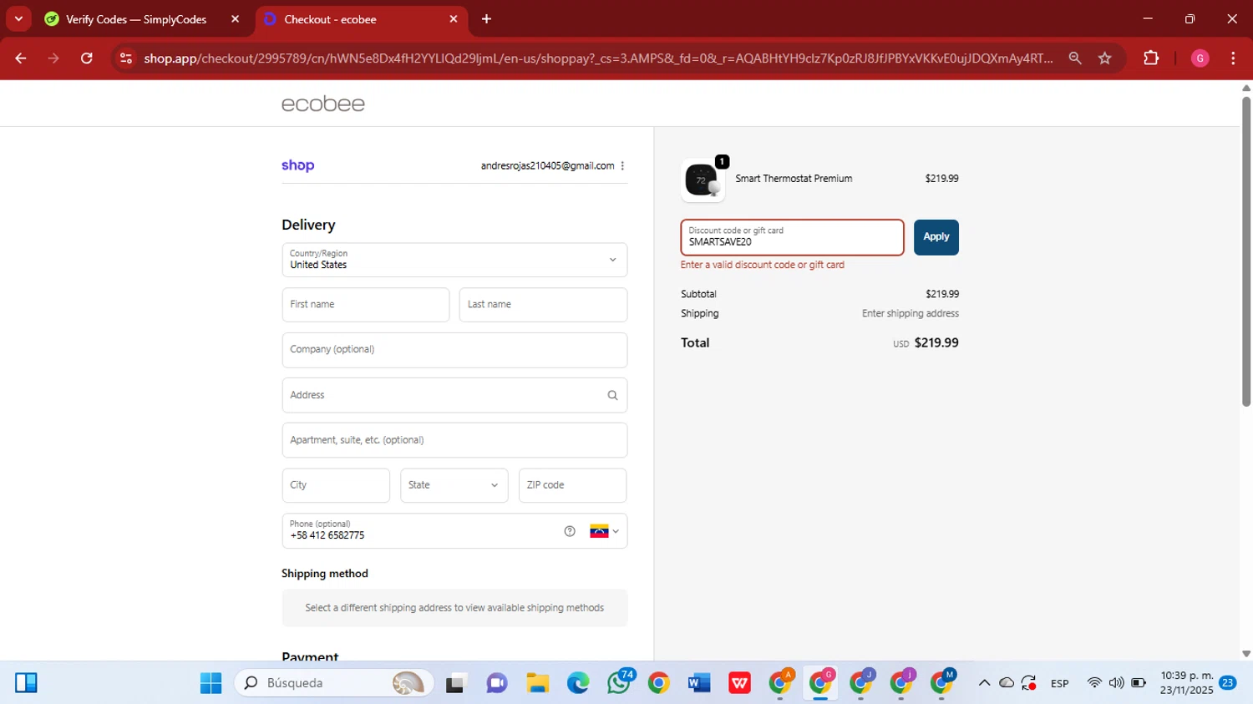Click the zoom magnifier icon in address bar

coord(1075,58)
